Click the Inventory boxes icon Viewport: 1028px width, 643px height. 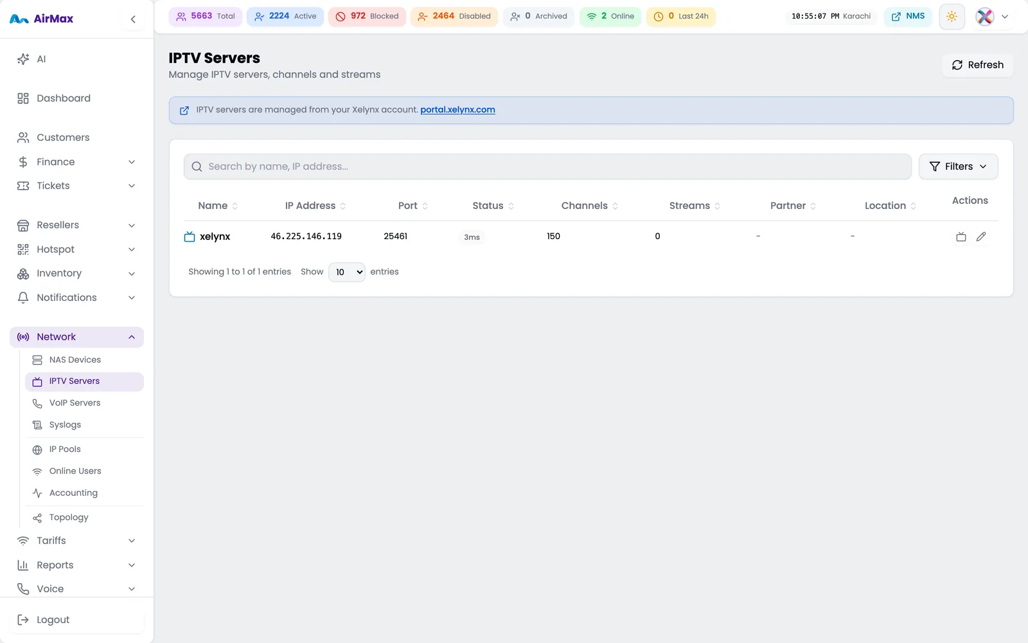click(x=23, y=273)
